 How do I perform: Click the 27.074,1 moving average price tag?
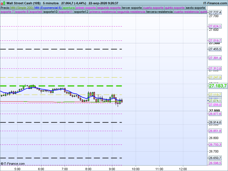pyautogui.click(x=215, y=101)
